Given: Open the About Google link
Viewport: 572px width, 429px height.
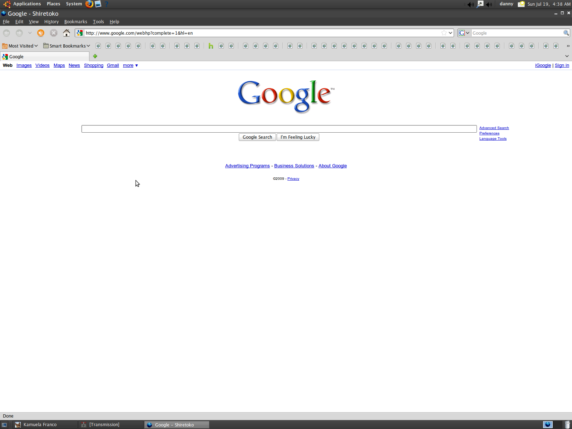Looking at the screenshot, I should 333,166.
